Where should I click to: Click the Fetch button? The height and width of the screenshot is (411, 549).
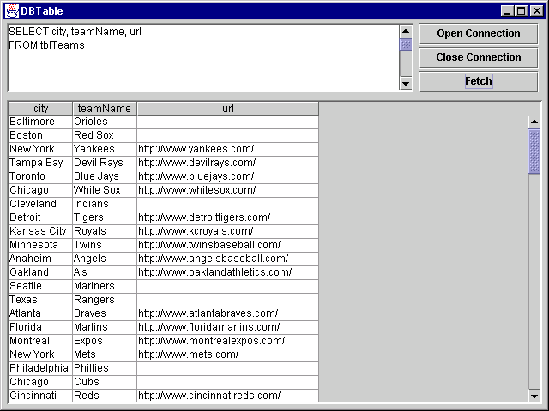479,81
